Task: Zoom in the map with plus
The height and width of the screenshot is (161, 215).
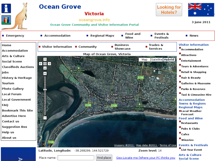Action: pyautogui.click(x=45, y=74)
